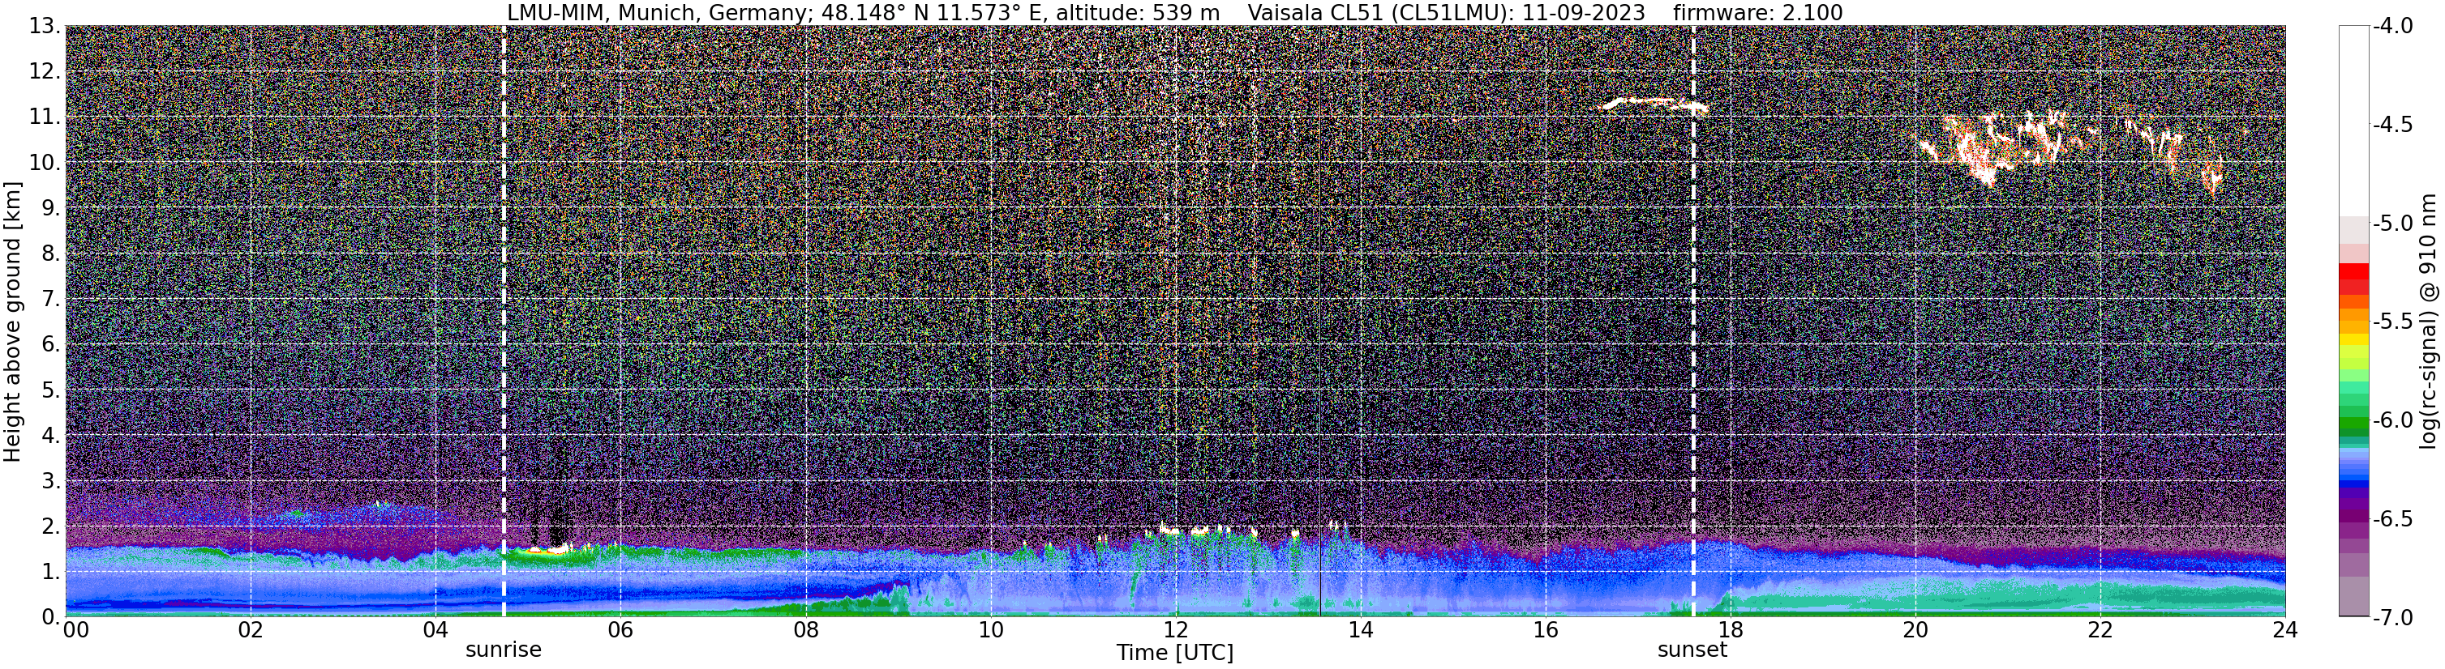This screenshot has height=669, width=2445.
Task: Click the low cloud echoes at 12 UTC near 2 km
Action: coord(1198,530)
